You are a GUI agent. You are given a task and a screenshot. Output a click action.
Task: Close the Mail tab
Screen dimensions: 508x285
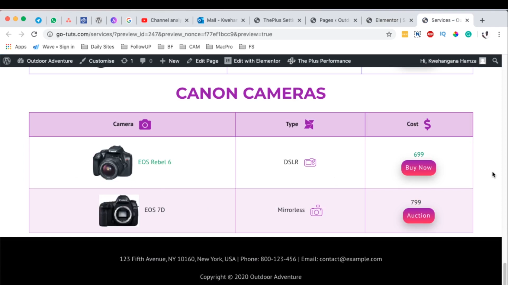243,20
